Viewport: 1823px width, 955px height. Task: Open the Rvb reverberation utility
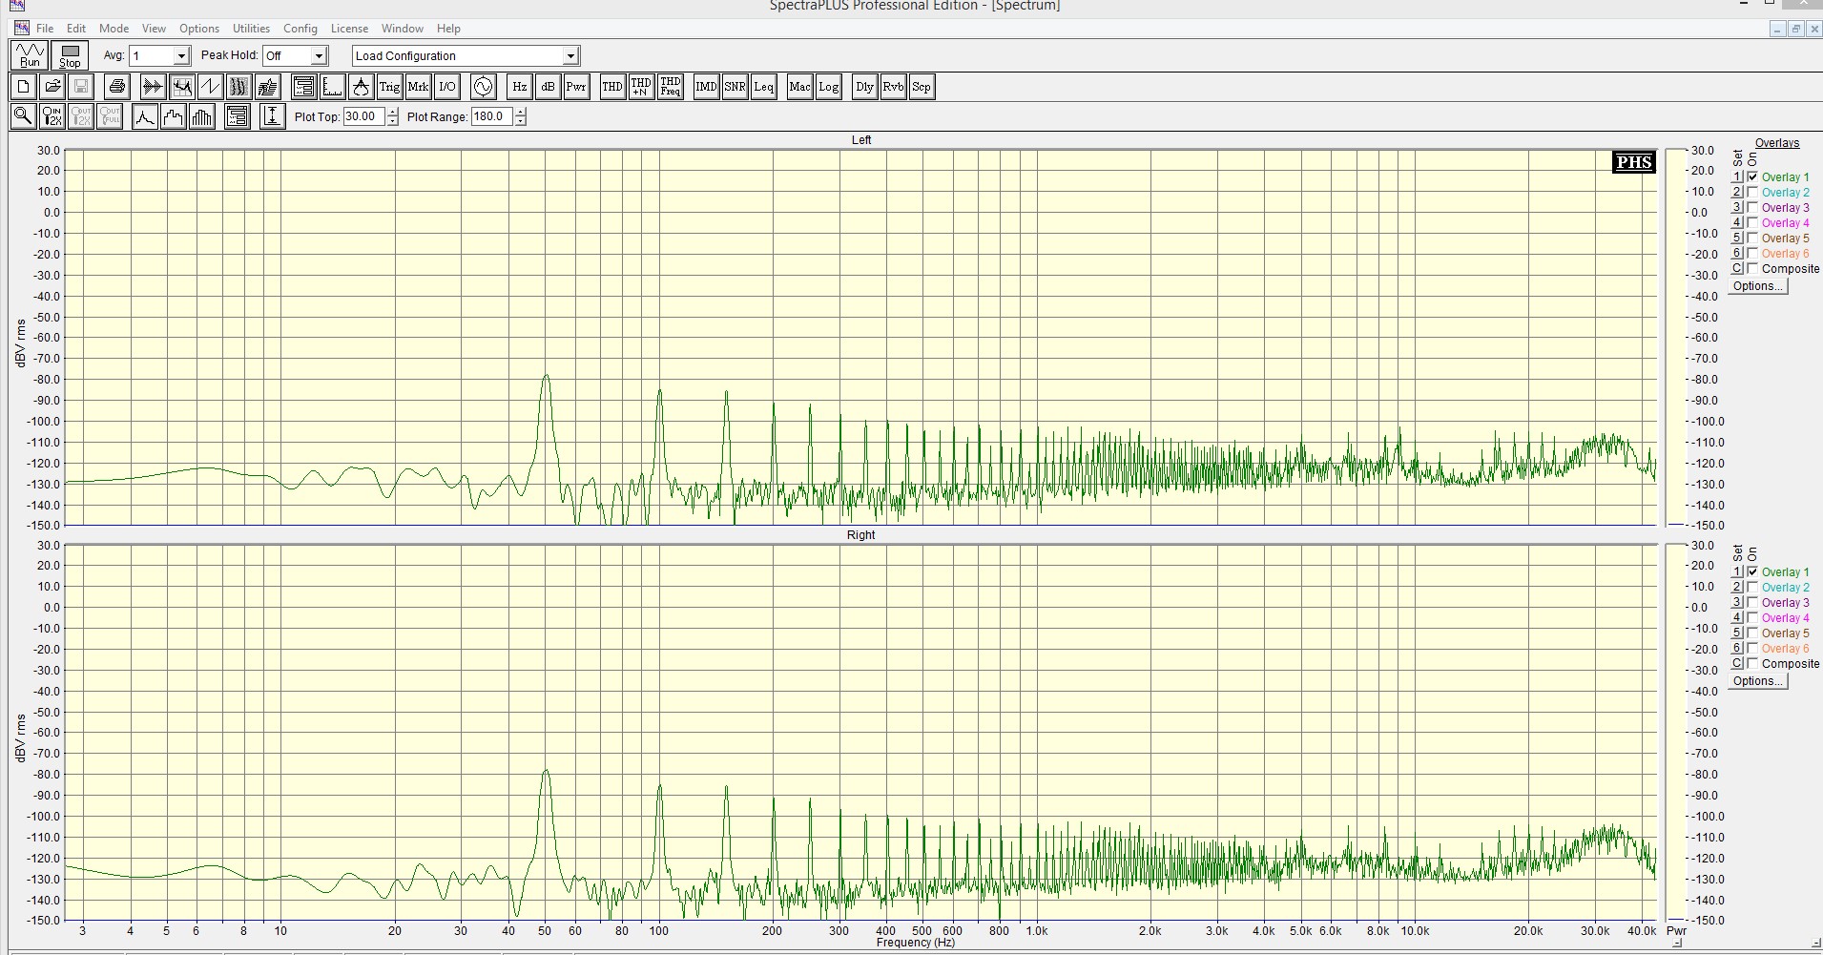(893, 87)
